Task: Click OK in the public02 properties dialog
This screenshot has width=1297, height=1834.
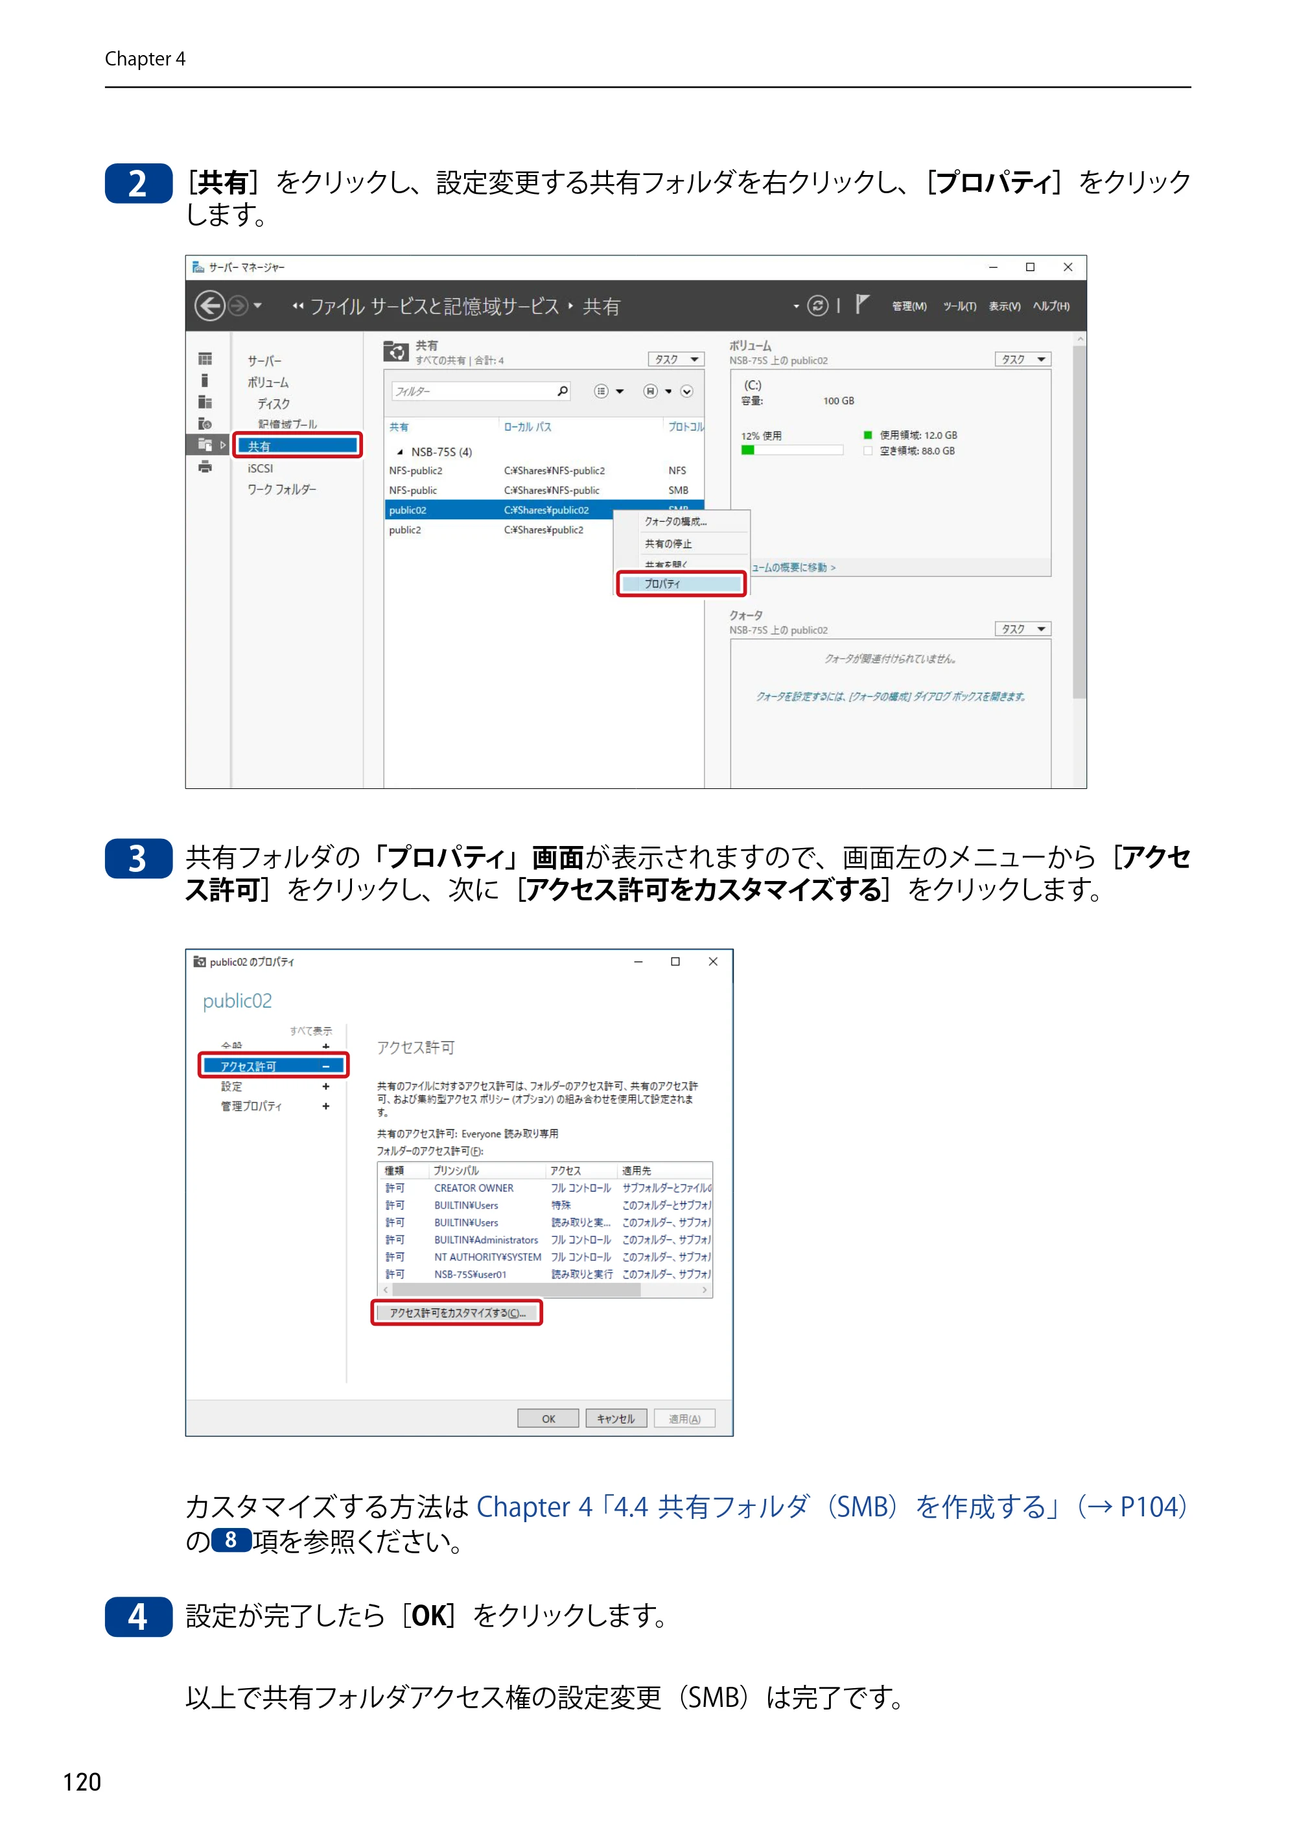Action: 548,1418
